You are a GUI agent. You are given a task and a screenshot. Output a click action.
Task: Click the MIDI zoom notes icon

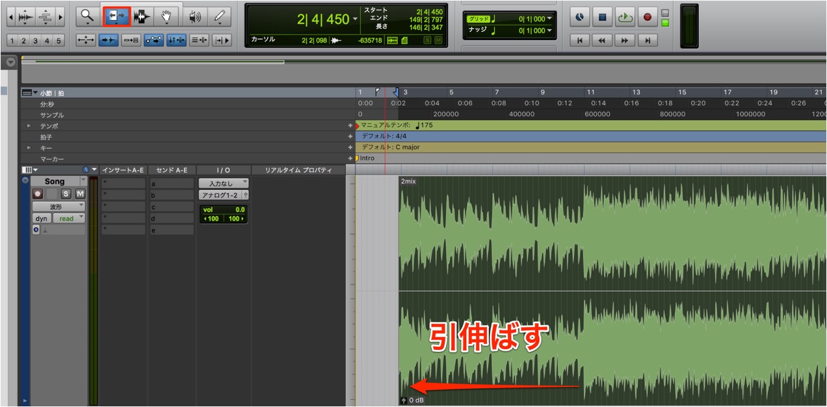(45, 16)
